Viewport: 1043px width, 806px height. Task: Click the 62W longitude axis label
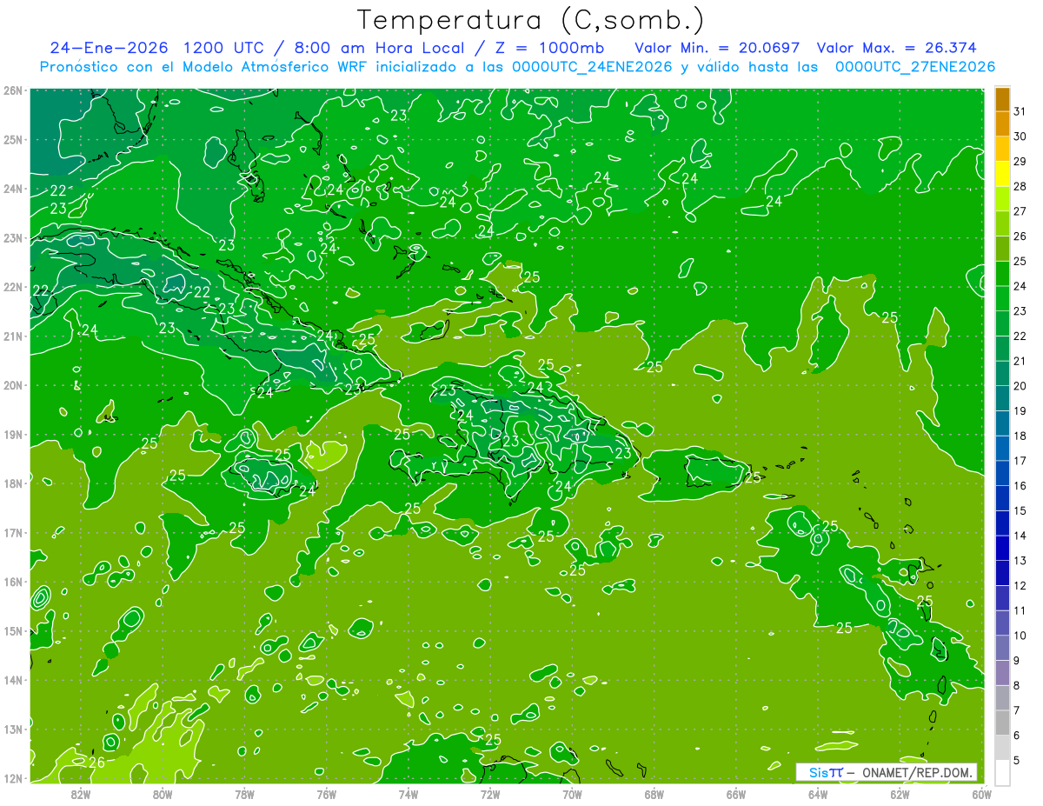tap(900, 794)
